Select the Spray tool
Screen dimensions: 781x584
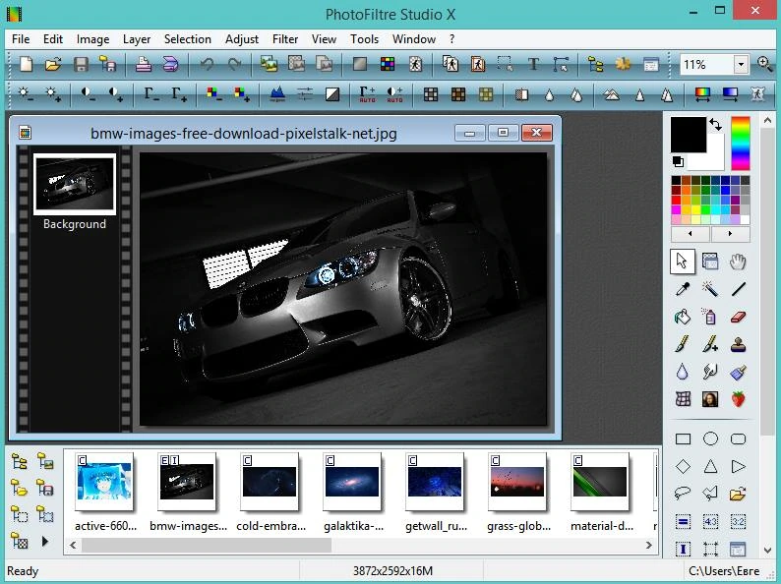(710, 317)
